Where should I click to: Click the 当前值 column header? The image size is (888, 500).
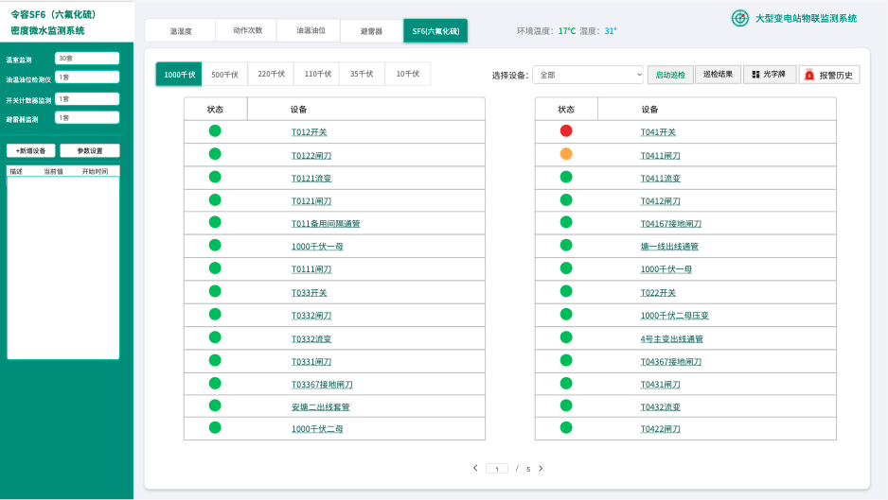(x=53, y=171)
